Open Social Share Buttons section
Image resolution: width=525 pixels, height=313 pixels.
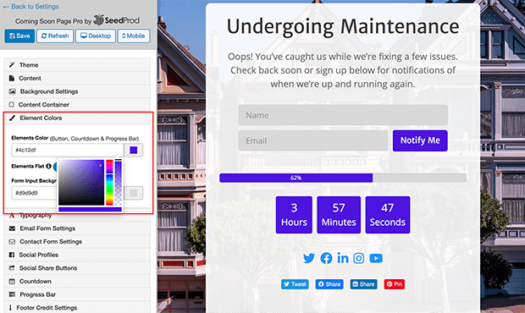[x=77, y=268]
